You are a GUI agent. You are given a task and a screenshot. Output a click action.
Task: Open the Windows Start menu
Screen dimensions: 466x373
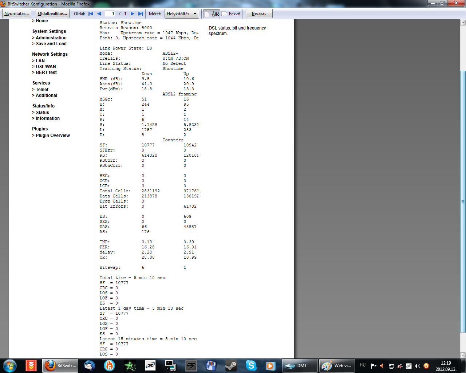tap(9, 365)
